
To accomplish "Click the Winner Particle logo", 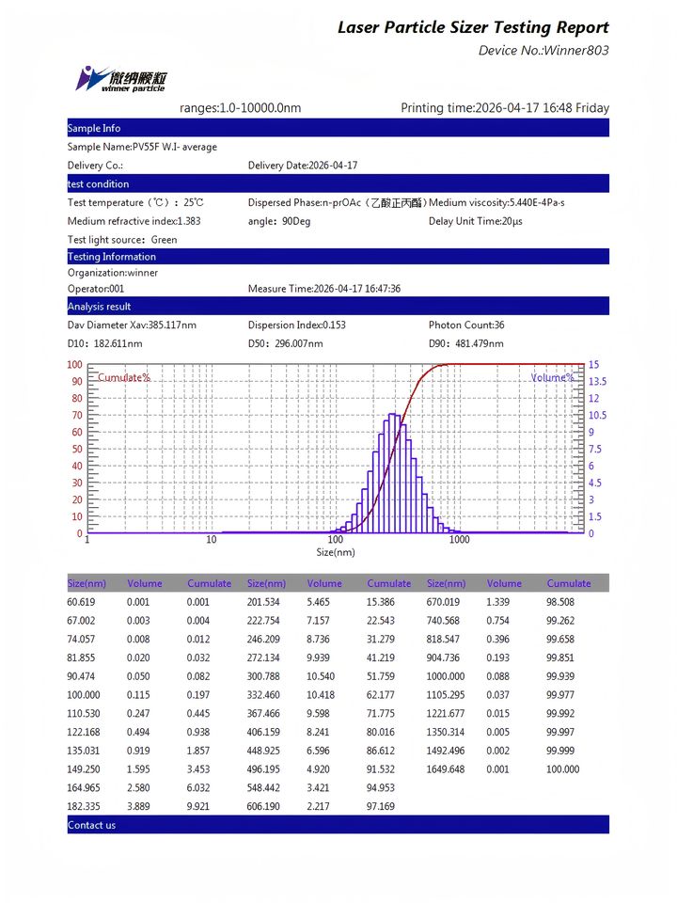I will (121, 79).
